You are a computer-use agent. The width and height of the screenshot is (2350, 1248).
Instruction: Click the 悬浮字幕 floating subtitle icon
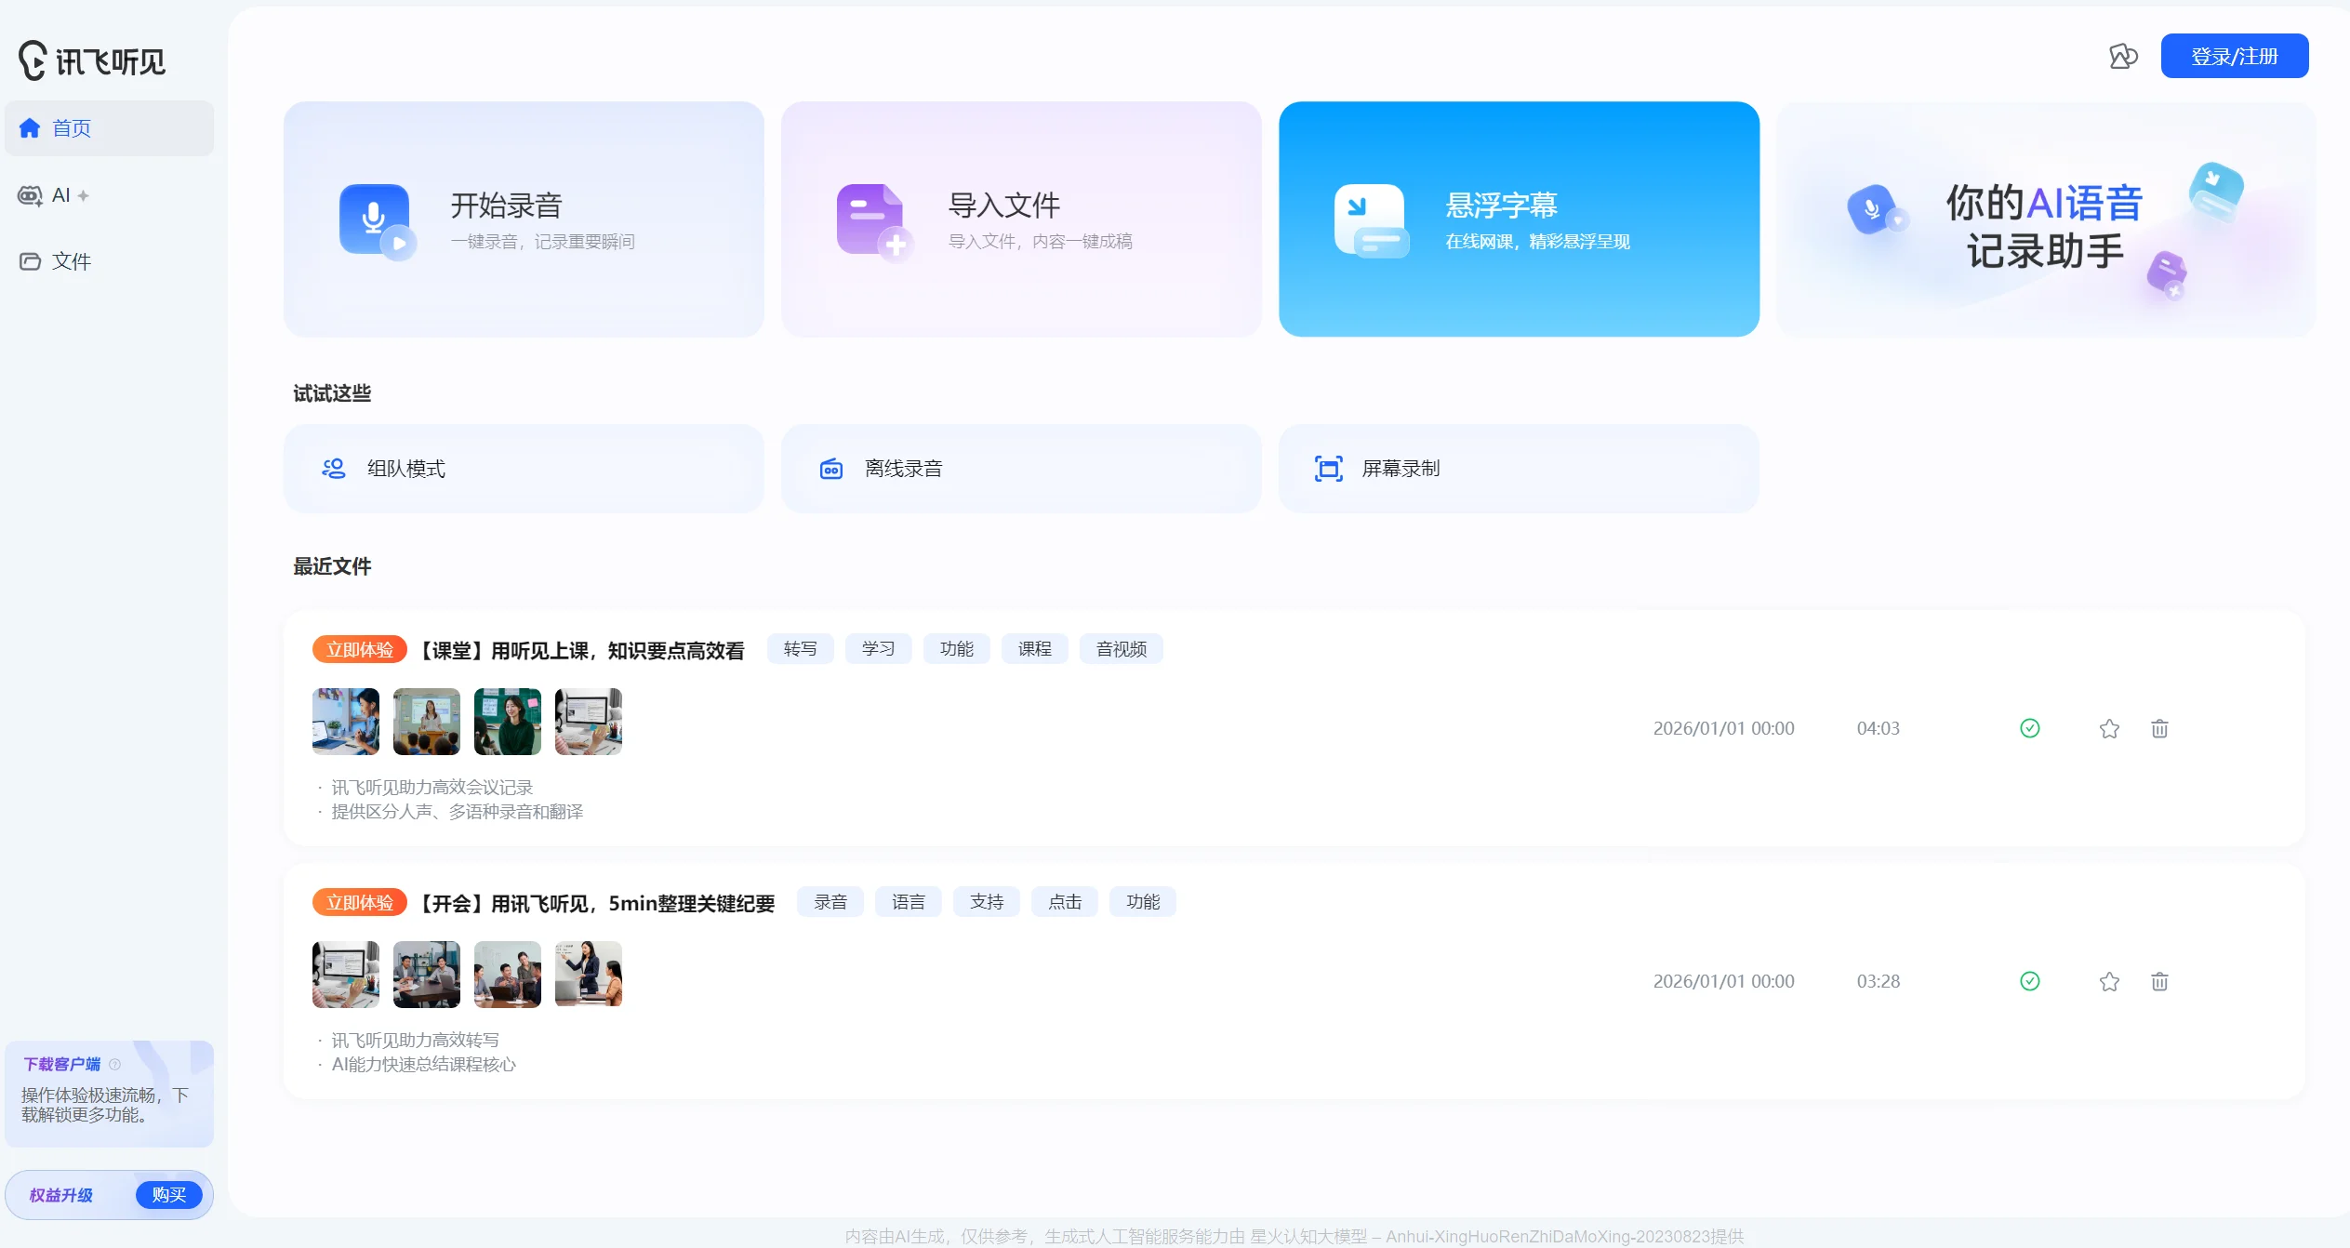[x=1371, y=219]
